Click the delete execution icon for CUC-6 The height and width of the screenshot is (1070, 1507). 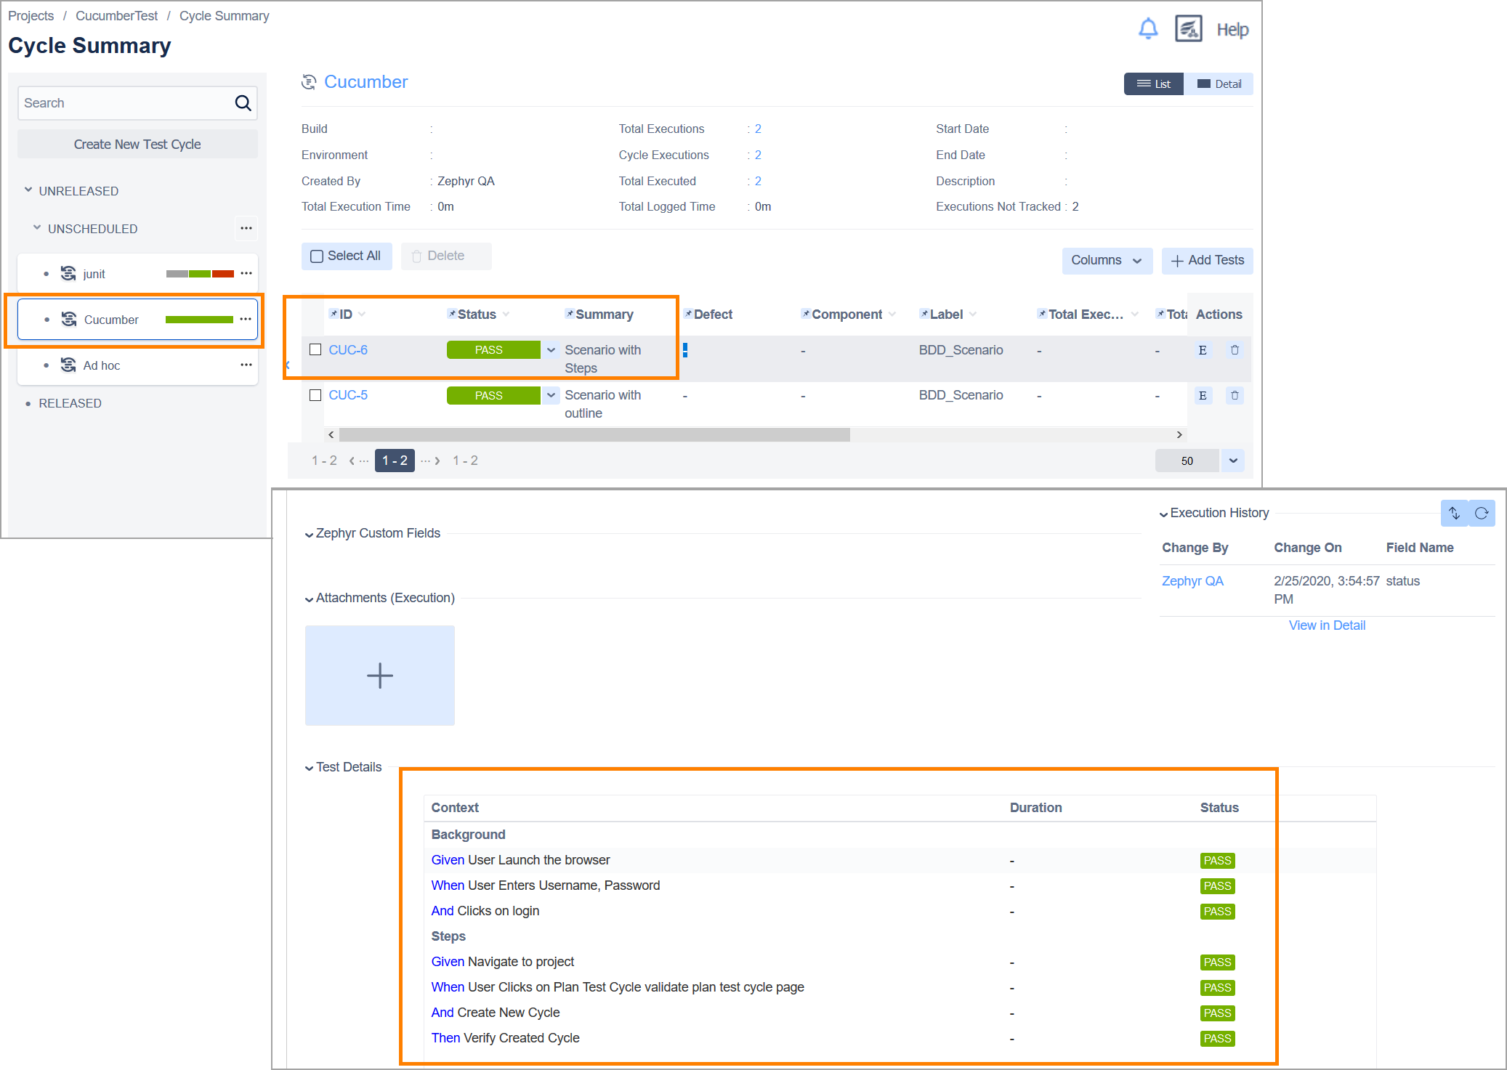click(1235, 347)
